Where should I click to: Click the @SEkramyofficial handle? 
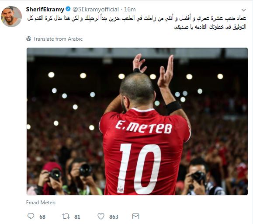pyautogui.click(x=96, y=9)
